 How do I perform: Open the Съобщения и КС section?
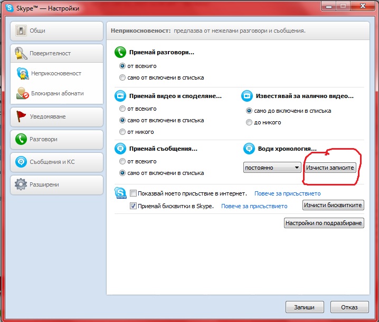(x=57, y=162)
